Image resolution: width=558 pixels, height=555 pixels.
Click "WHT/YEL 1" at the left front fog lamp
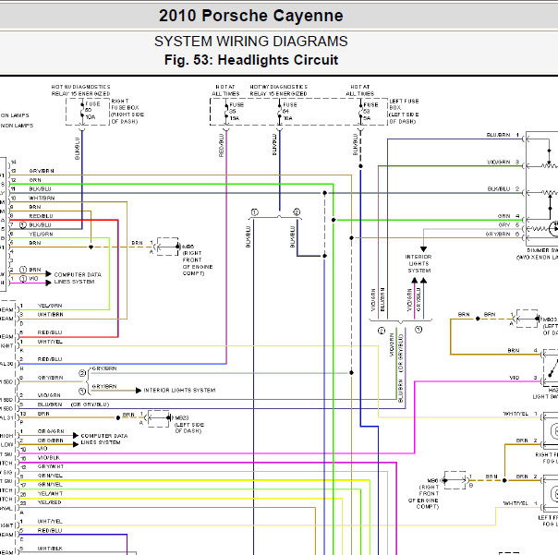[520, 503]
